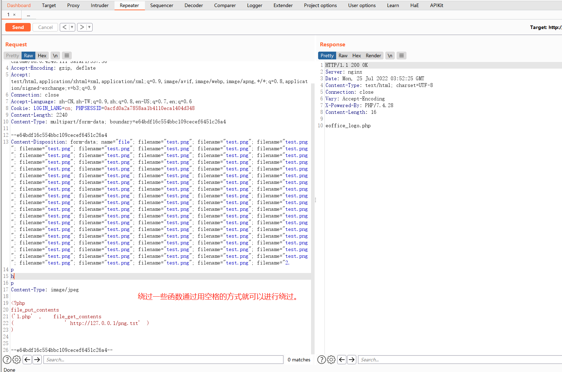This screenshot has height=372, width=562.
Task: Click eoffice_logo.php in the response body
Action: (348, 126)
